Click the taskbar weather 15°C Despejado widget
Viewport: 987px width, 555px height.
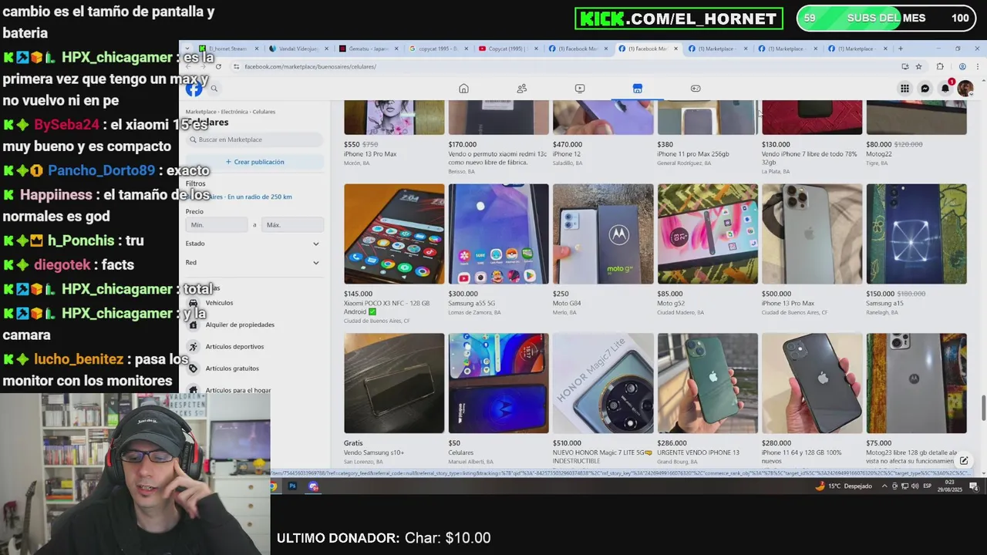click(x=844, y=486)
